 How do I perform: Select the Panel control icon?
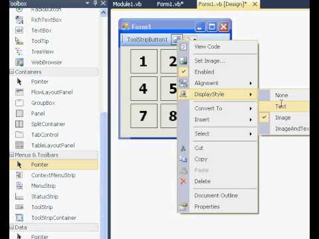(x=19, y=114)
